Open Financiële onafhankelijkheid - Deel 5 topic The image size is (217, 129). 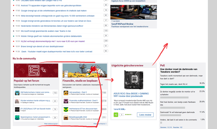point(83,100)
